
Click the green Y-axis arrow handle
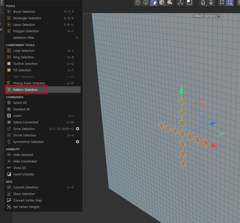pos(181,90)
